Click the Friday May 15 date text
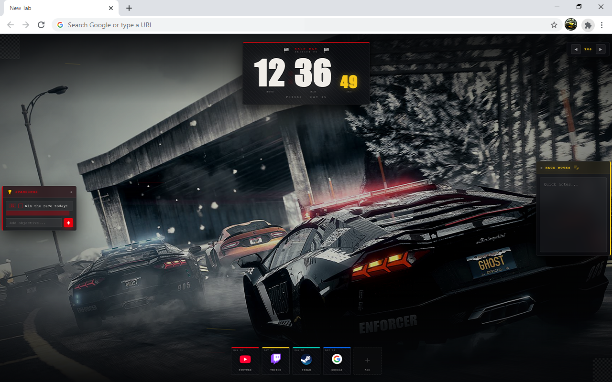612x382 pixels. [306, 97]
